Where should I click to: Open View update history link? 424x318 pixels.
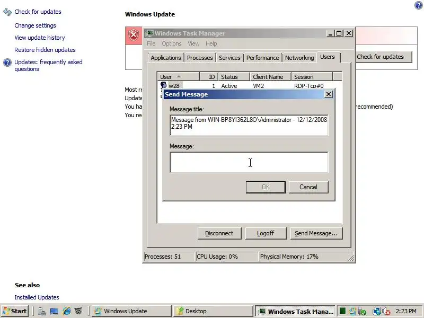[39, 38]
